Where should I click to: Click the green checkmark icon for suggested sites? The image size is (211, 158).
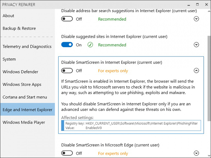90,45
